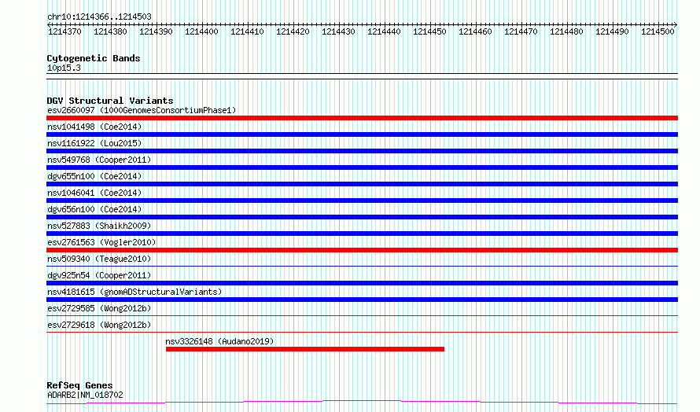The width and height of the screenshot is (700, 412).
Task: Click the nsv3326148 (Audano2019) label
Action: (219, 341)
